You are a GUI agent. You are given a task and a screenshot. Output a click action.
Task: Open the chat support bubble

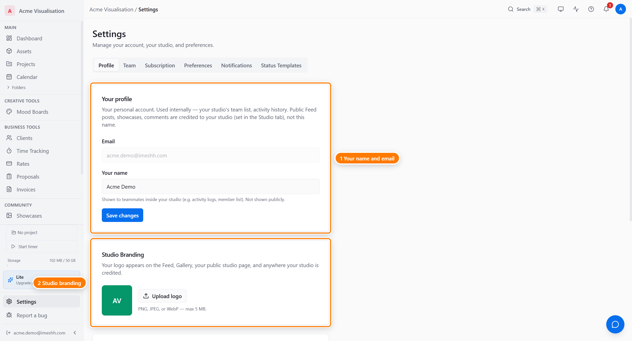pyautogui.click(x=615, y=324)
